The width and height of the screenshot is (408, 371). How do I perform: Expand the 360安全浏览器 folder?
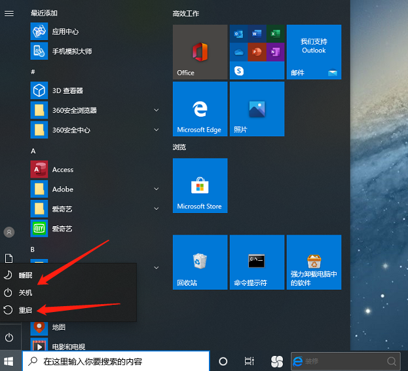[x=157, y=110]
